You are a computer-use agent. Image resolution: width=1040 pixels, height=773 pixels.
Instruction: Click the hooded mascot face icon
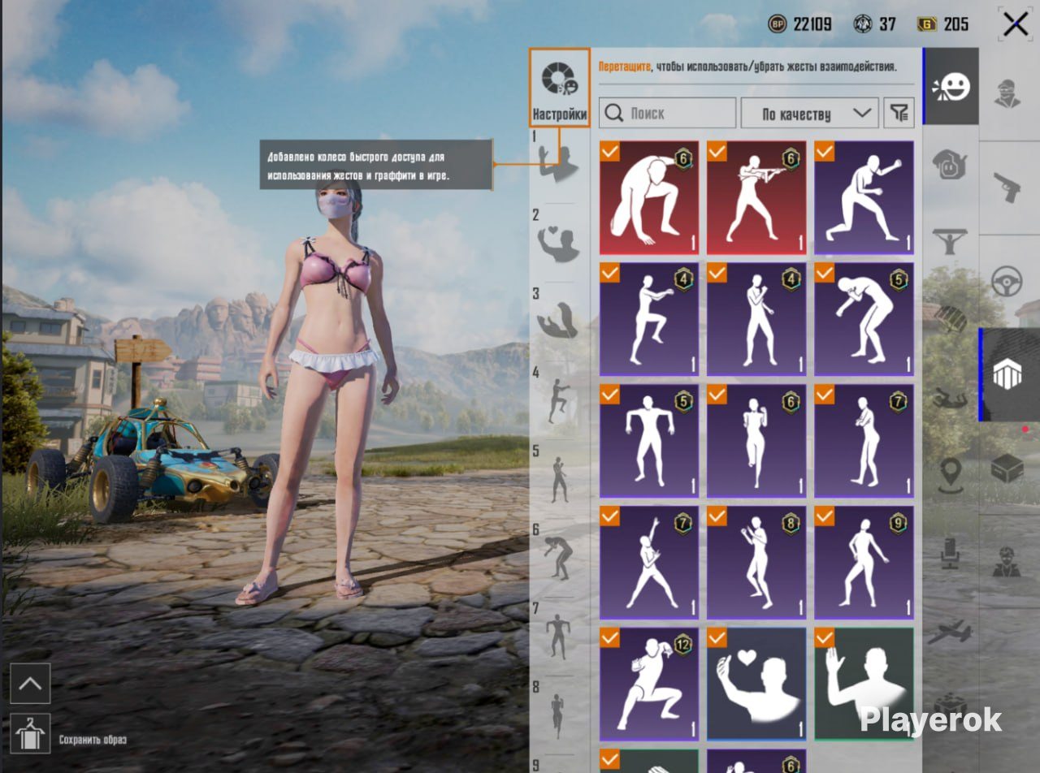(x=949, y=165)
